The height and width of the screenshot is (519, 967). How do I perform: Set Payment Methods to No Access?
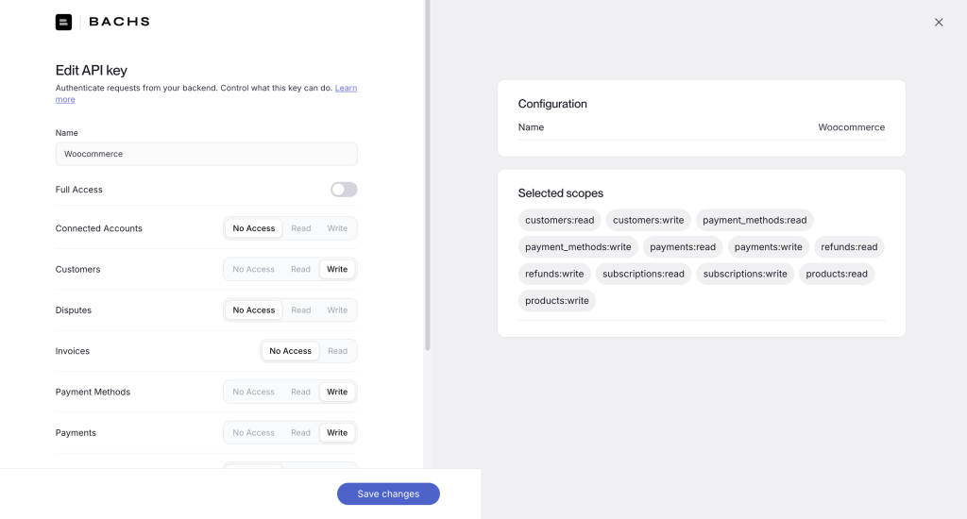coord(253,392)
